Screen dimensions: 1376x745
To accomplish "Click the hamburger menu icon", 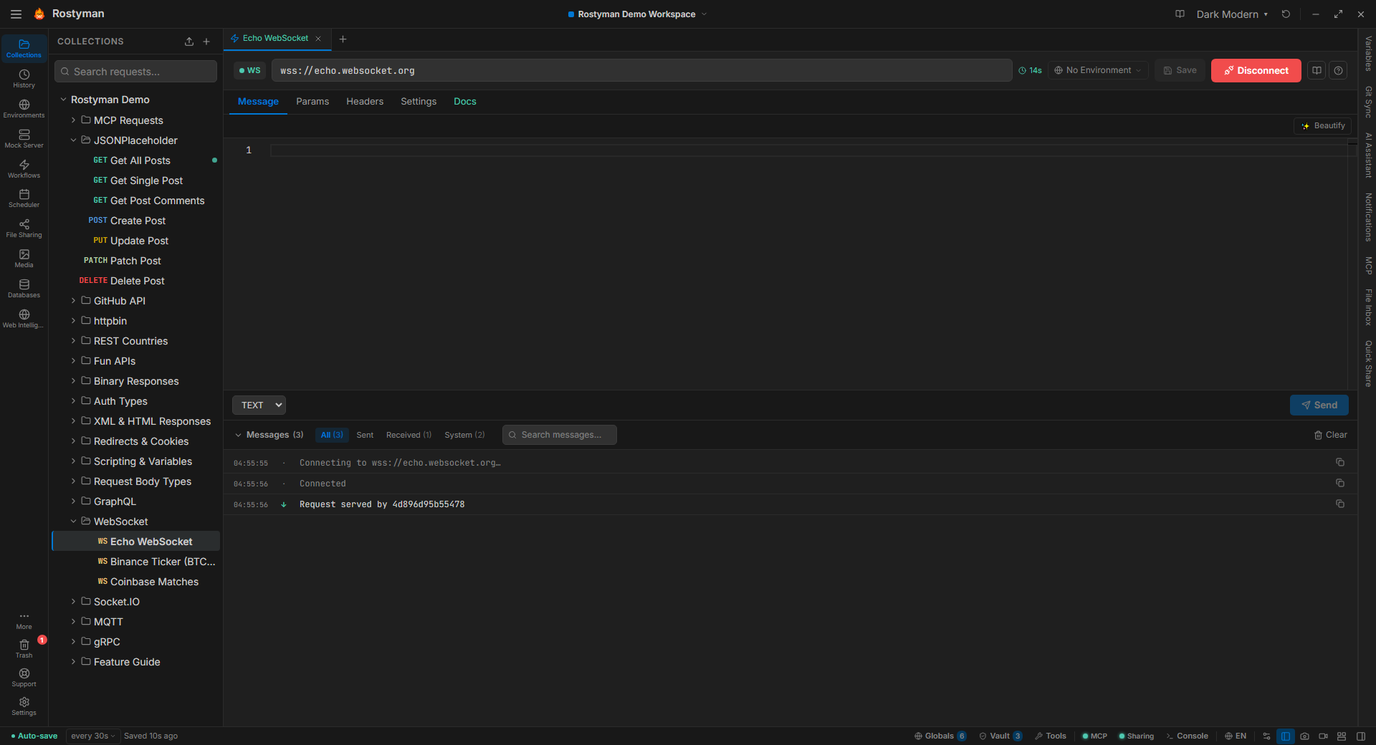I will tap(16, 14).
